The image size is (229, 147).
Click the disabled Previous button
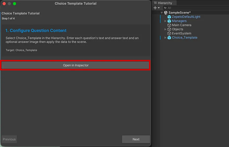9,139
